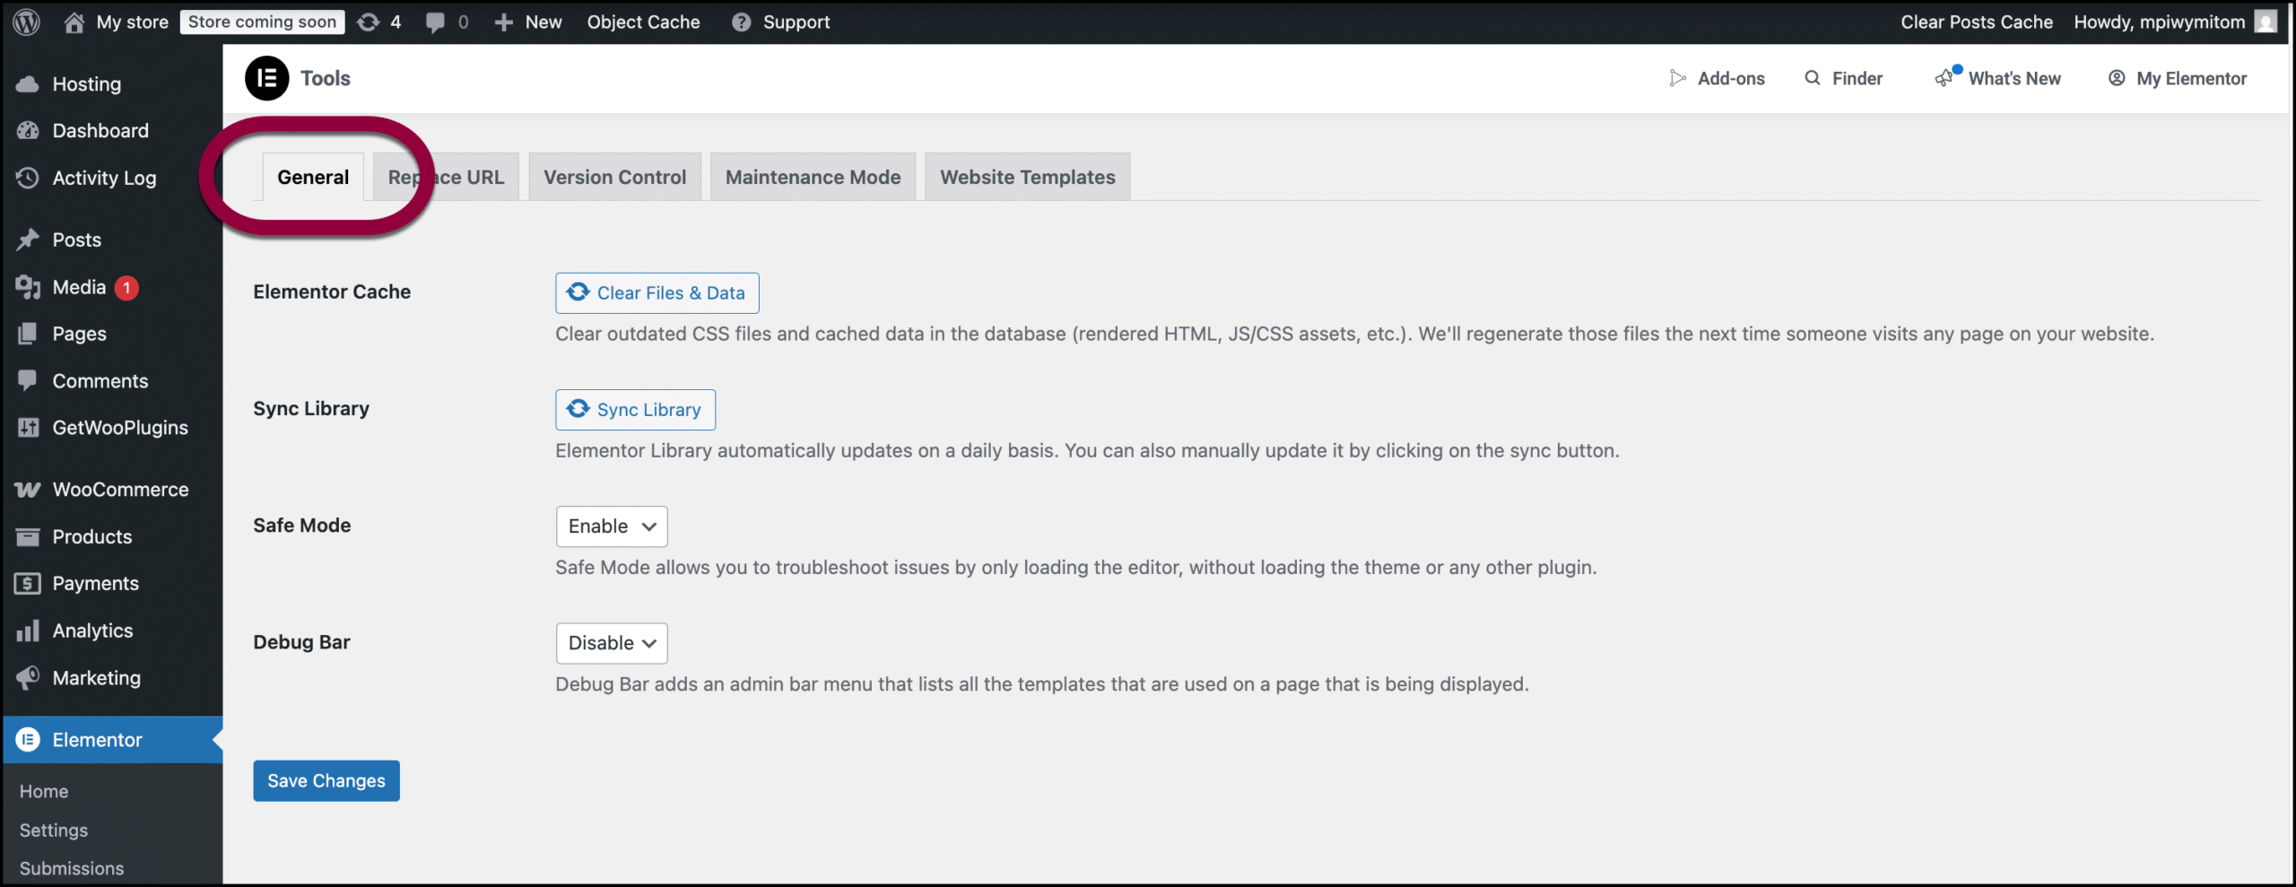Screen dimensions: 2296x887
Task: Click the Comments bubble icon in sidebar
Action: point(28,380)
